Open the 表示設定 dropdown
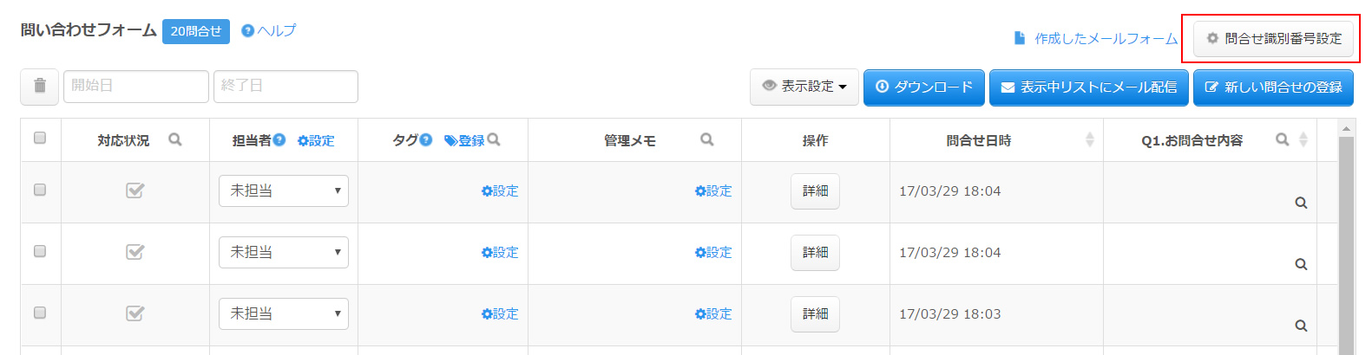Image resolution: width=1372 pixels, height=355 pixels. 804,87
